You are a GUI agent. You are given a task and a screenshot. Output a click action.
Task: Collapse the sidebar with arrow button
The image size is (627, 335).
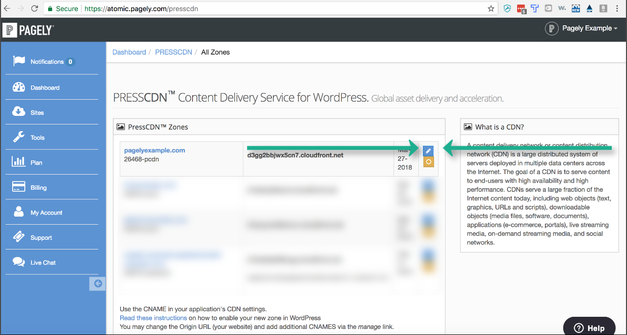pyautogui.click(x=98, y=283)
